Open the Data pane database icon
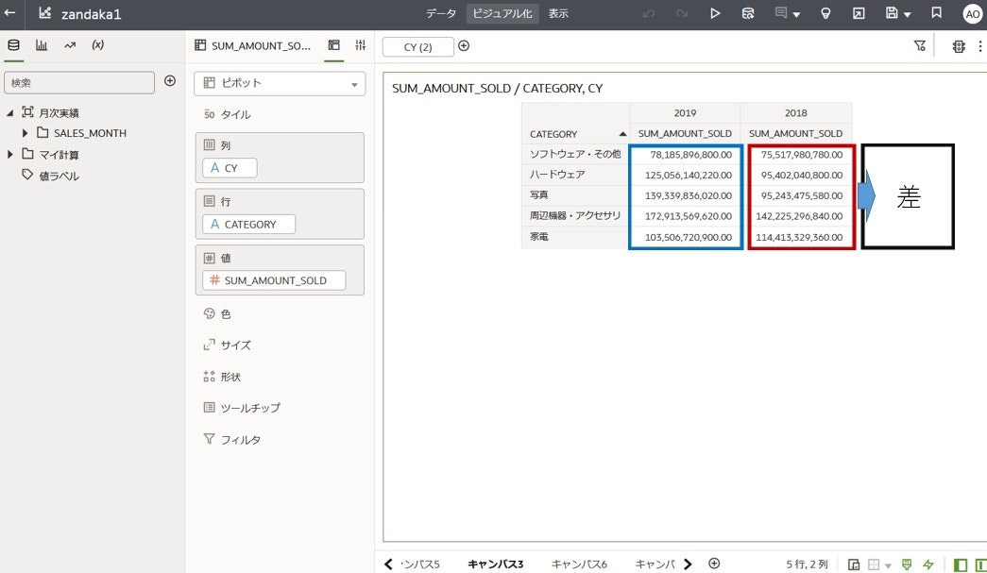Screen dimensions: 987x573 [x=13, y=44]
